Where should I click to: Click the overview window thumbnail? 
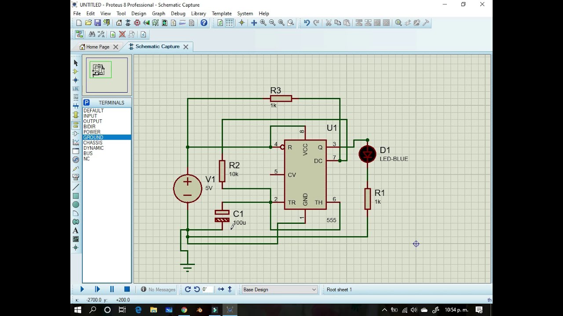point(107,75)
